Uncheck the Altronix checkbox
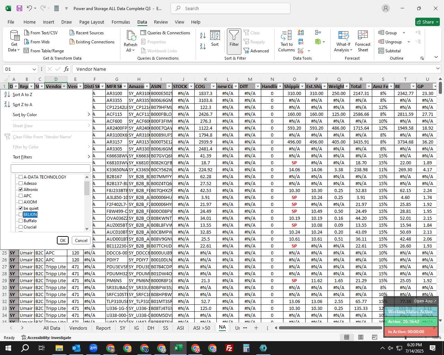The image size is (444, 355). pyautogui.click(x=21, y=190)
